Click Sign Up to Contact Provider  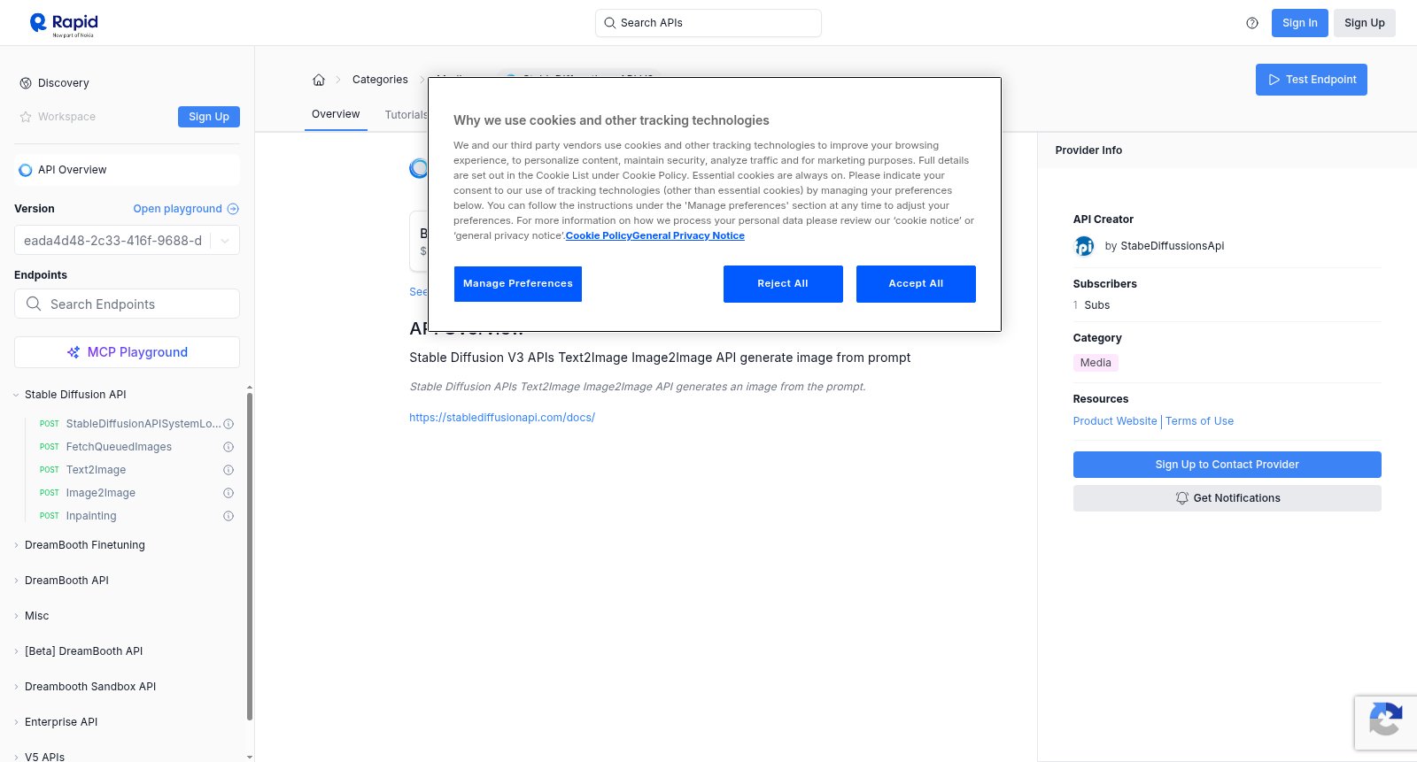point(1227,465)
